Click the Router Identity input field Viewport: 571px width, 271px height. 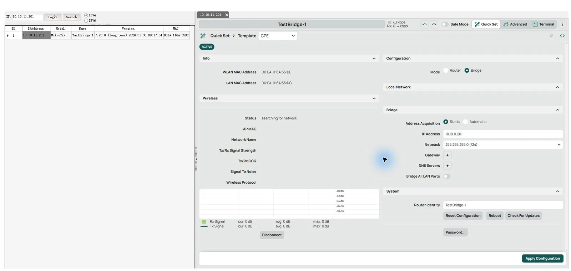[x=503, y=205]
